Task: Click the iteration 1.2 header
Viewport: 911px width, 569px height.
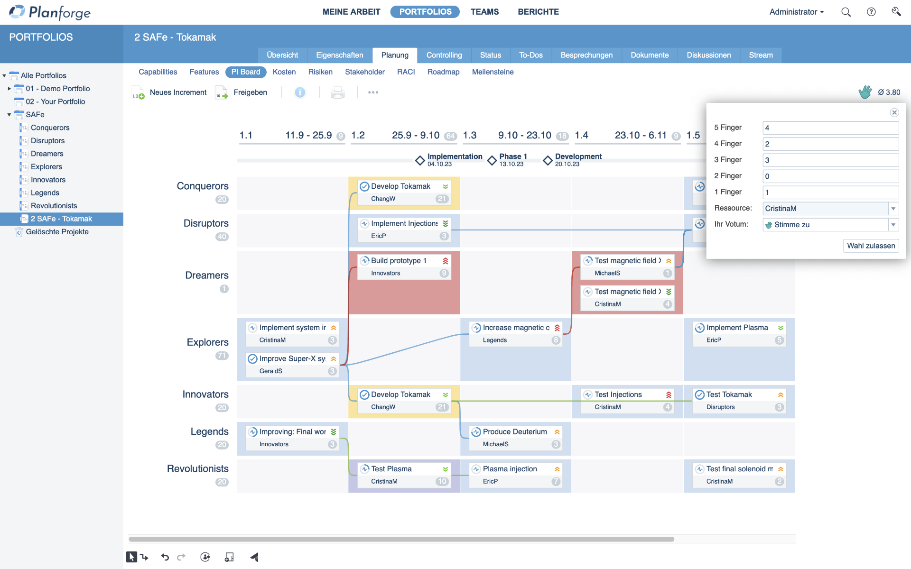Action: 403,136
